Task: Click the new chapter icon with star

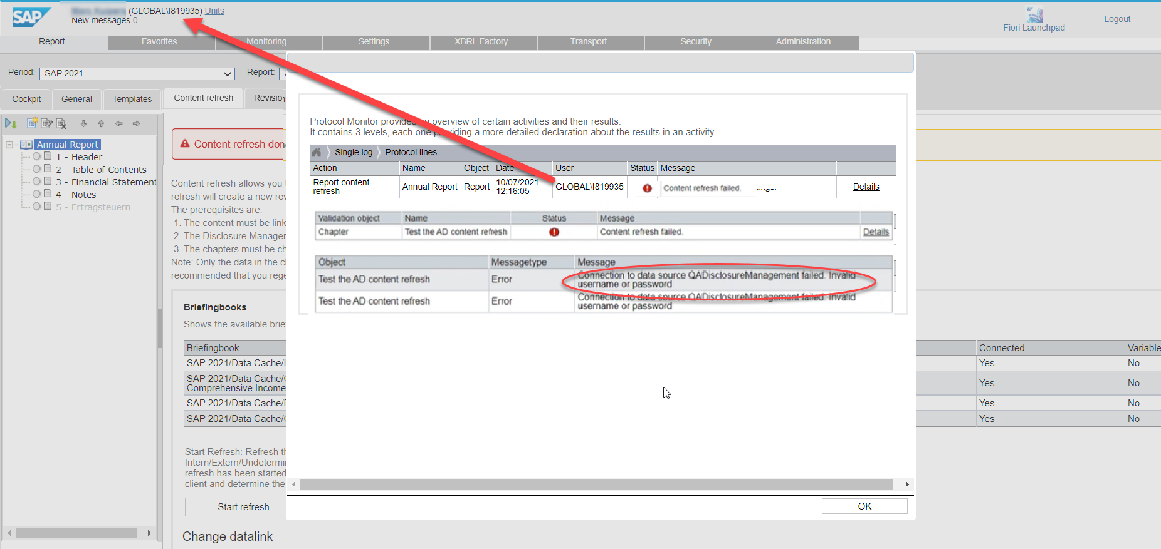Action: (33, 123)
